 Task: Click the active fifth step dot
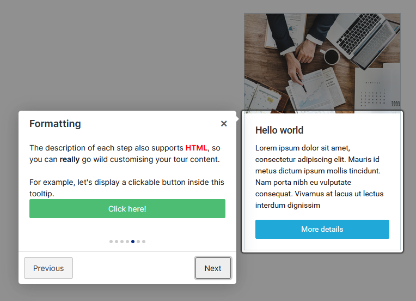point(133,242)
